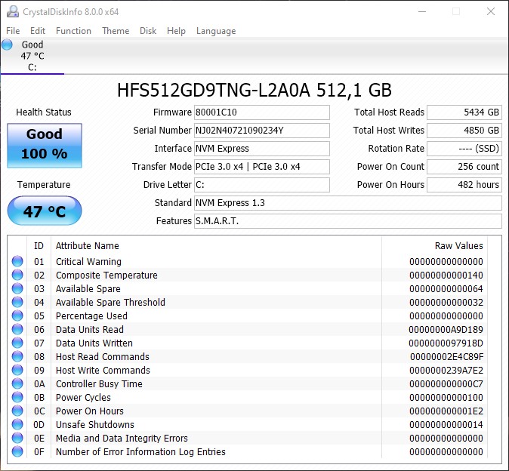This screenshot has width=509, height=471.
Task: Open the Disk menu
Action: [148, 31]
